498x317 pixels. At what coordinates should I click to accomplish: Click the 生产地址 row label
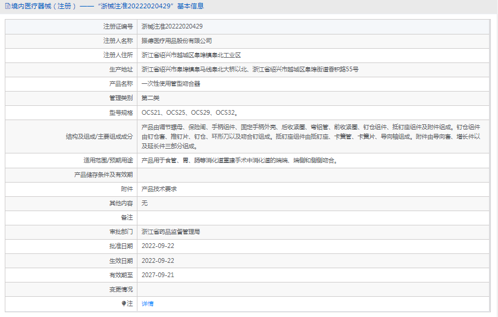click(x=121, y=69)
